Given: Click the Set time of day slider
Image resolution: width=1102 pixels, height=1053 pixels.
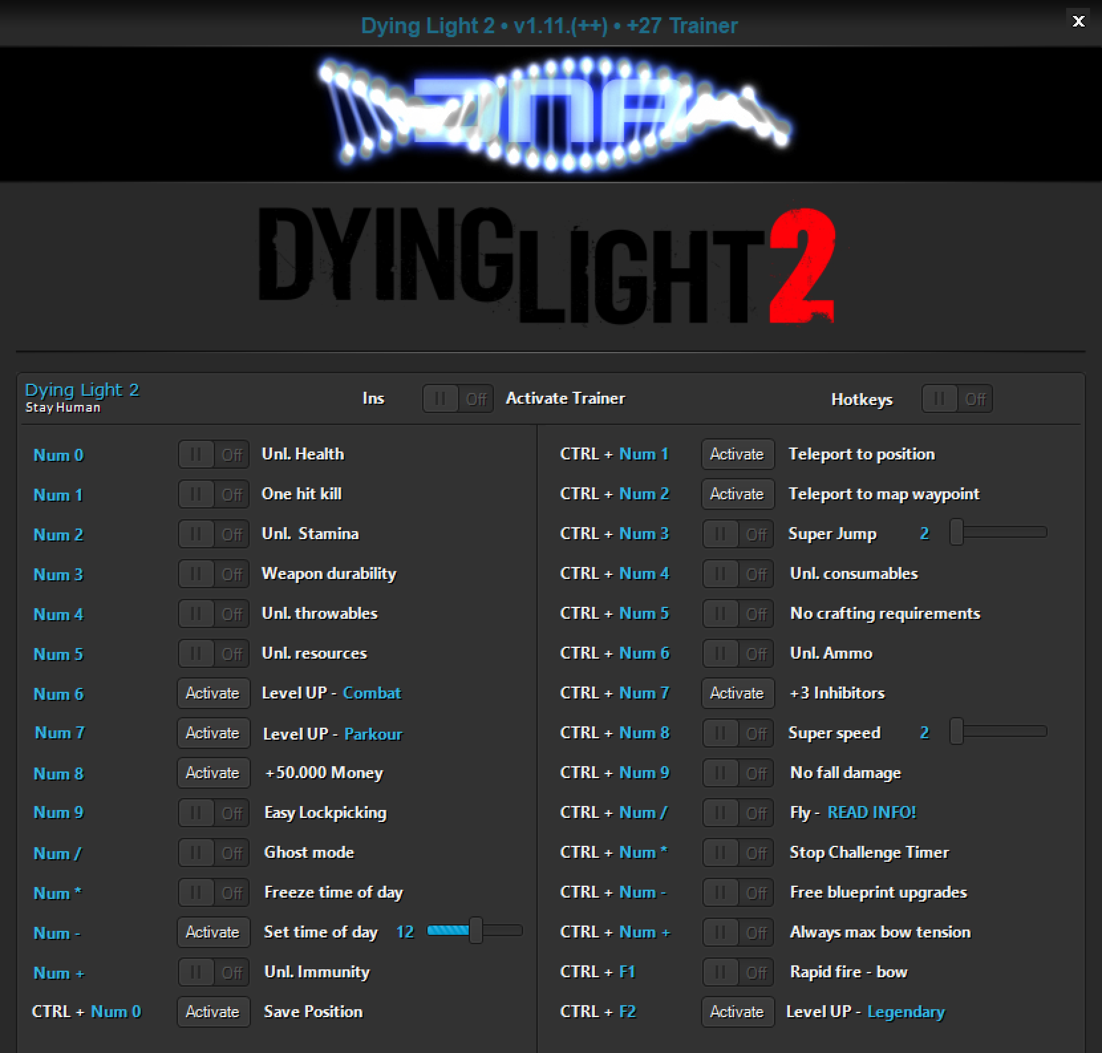Looking at the screenshot, I should pos(475,931).
